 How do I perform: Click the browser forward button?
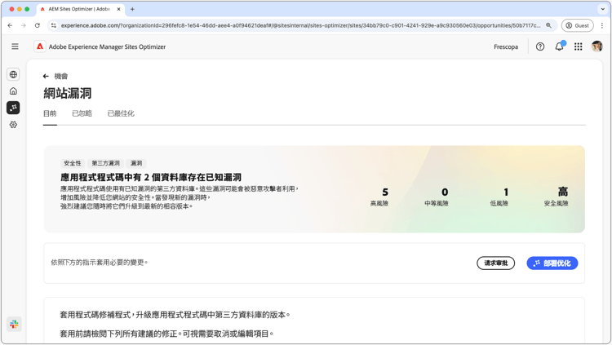[x=24, y=25]
